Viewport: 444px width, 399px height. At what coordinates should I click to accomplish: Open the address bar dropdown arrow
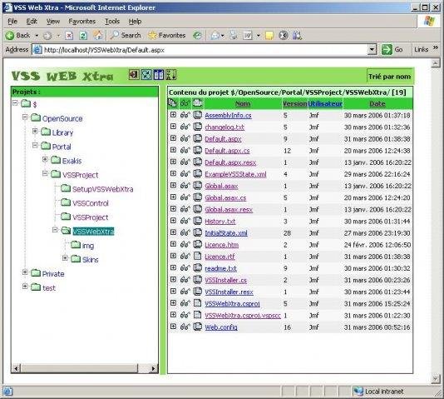[372, 50]
